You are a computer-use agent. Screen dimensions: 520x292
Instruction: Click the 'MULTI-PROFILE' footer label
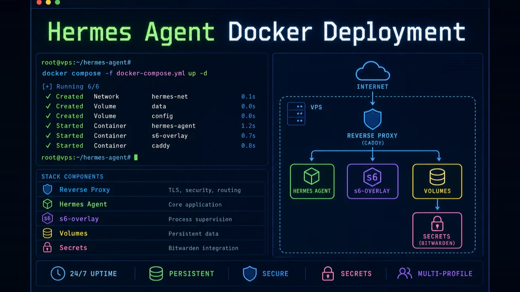[x=445, y=273]
